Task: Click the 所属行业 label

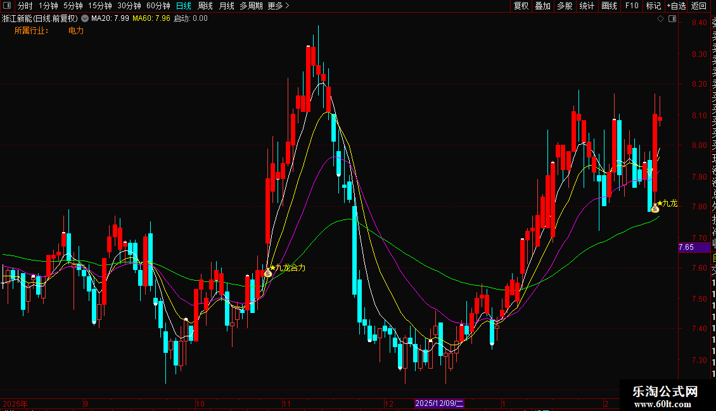Action: (31, 30)
